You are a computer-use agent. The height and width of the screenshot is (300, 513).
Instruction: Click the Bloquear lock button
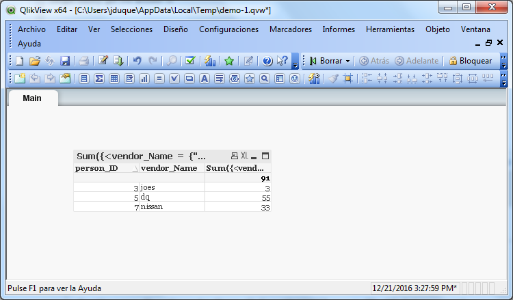pos(471,61)
